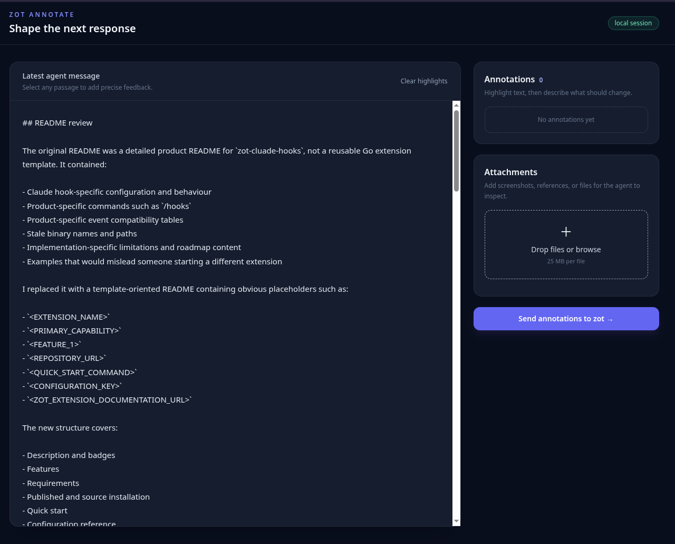The width and height of the screenshot is (675, 544).
Task: Click the 'Features' list item
Action: 41,469
